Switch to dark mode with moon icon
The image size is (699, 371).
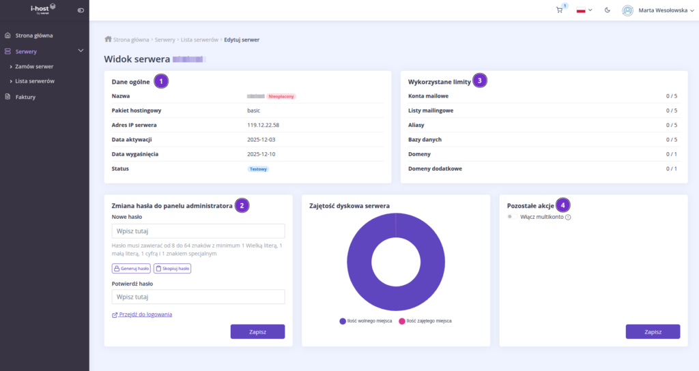tap(608, 10)
